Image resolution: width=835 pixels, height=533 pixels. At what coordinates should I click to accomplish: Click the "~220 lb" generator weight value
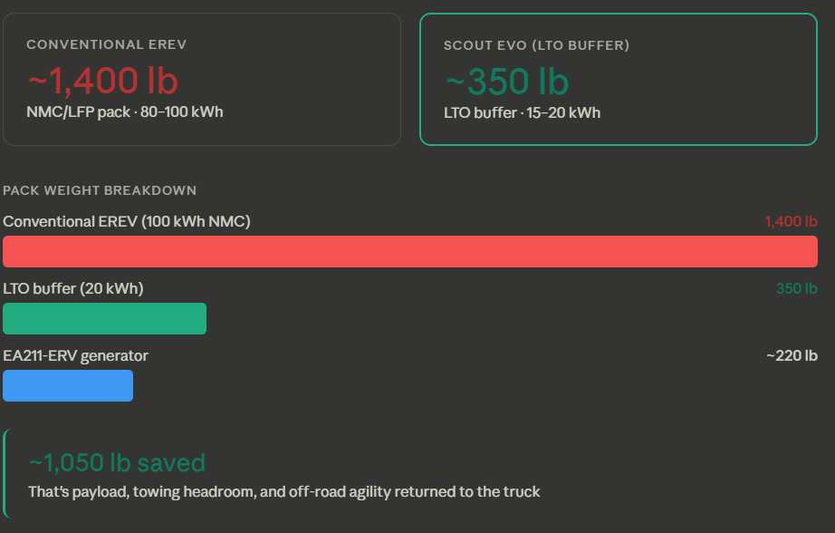[x=792, y=355]
